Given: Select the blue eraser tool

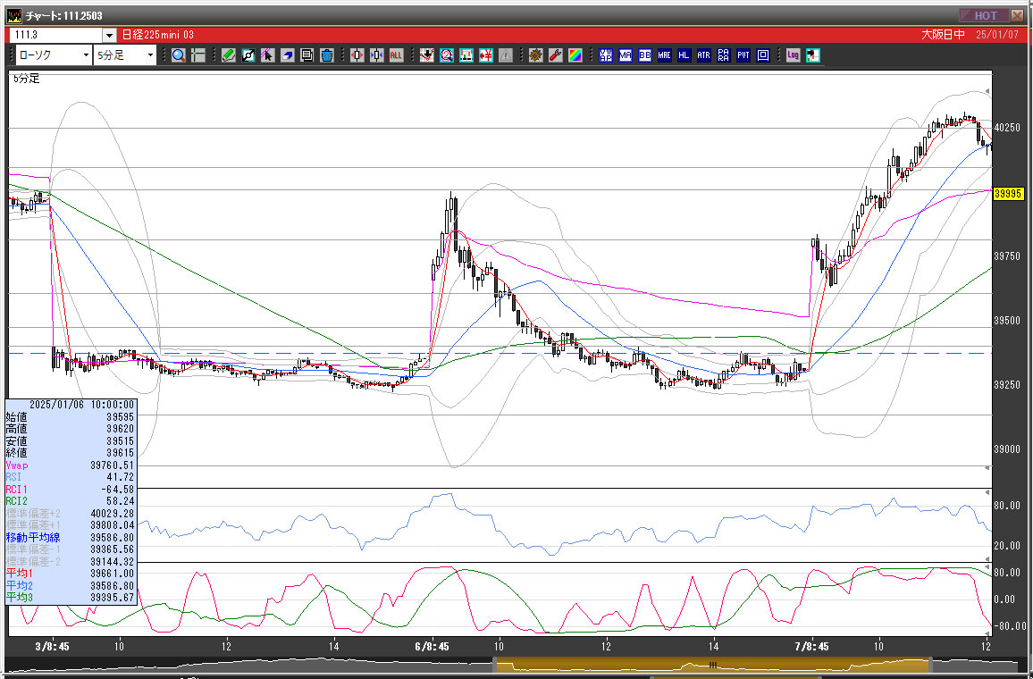Looking at the screenshot, I should tap(287, 55).
